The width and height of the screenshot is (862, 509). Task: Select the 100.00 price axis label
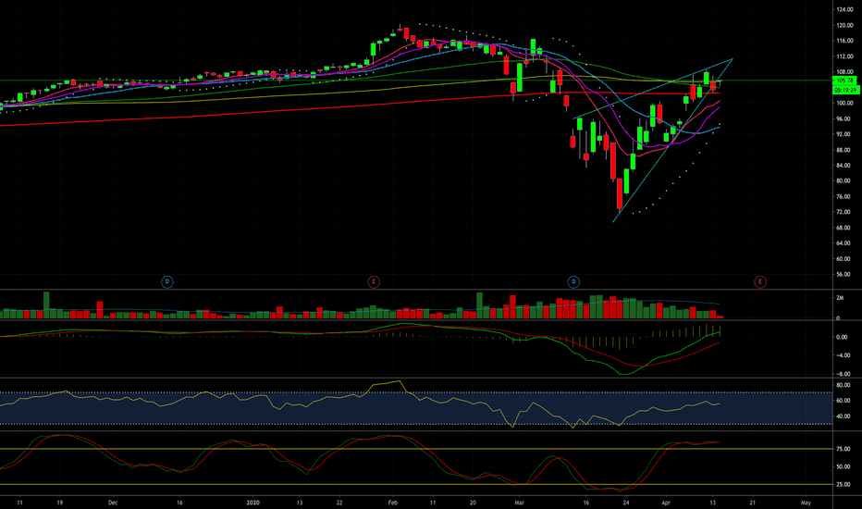[x=844, y=103]
